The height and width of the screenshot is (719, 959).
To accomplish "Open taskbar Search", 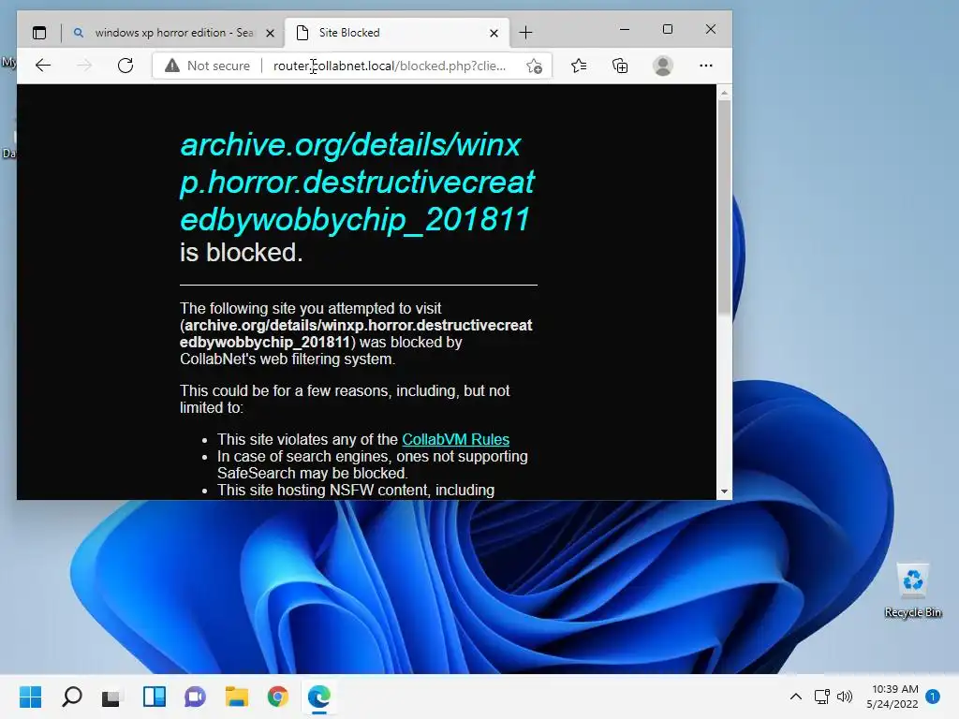I will point(71,697).
